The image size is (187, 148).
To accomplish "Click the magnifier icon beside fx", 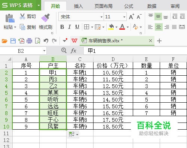I will pyautogui.click(x=64, y=51).
